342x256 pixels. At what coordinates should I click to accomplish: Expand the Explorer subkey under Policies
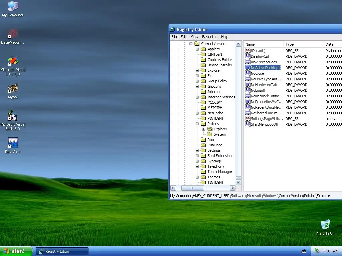point(203,129)
